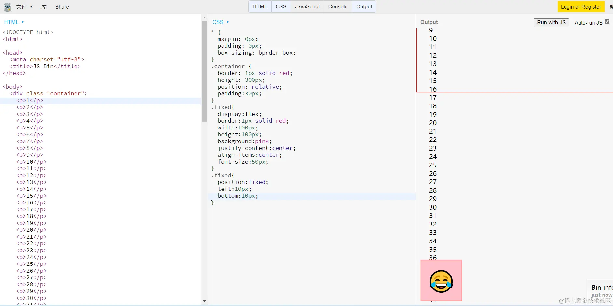This screenshot has width=613, height=306.
Task: Click number 12 in Output panel
Action: [433, 55]
